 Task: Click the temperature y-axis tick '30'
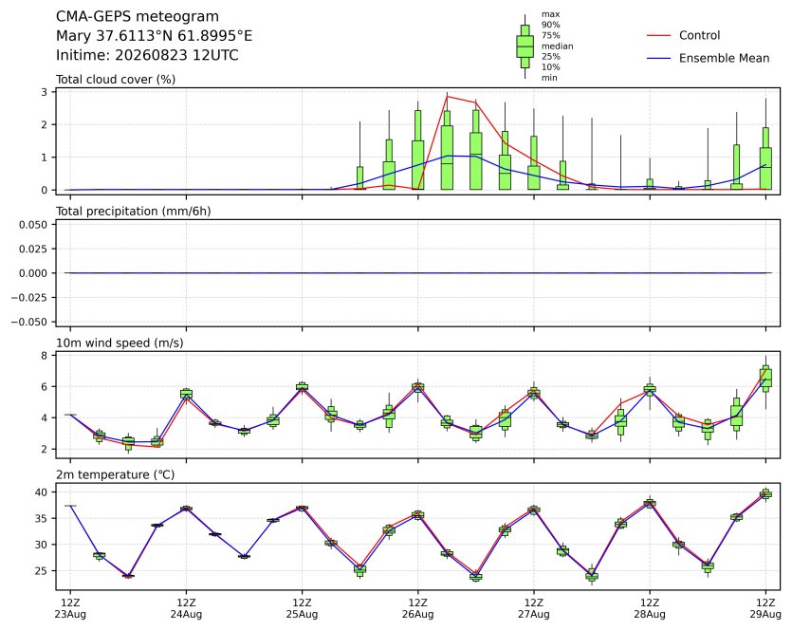[x=42, y=545]
